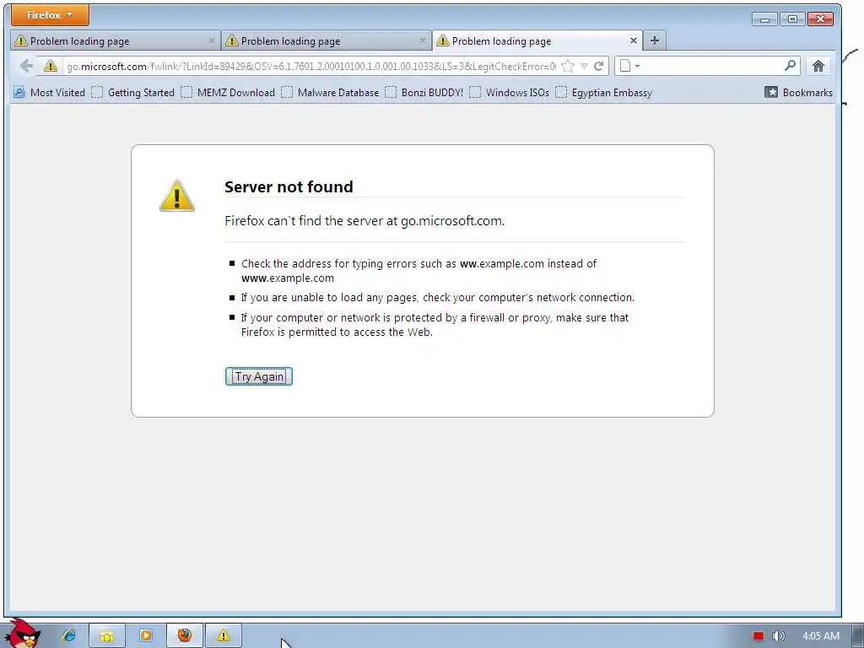The width and height of the screenshot is (864, 648).
Task: Click the text Firefox can't find the server
Action: click(364, 221)
